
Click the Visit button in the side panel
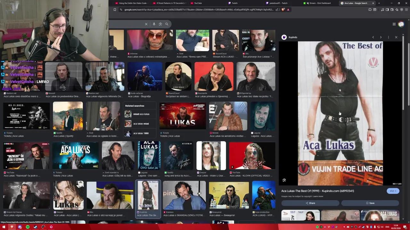pyautogui.click(x=393, y=191)
